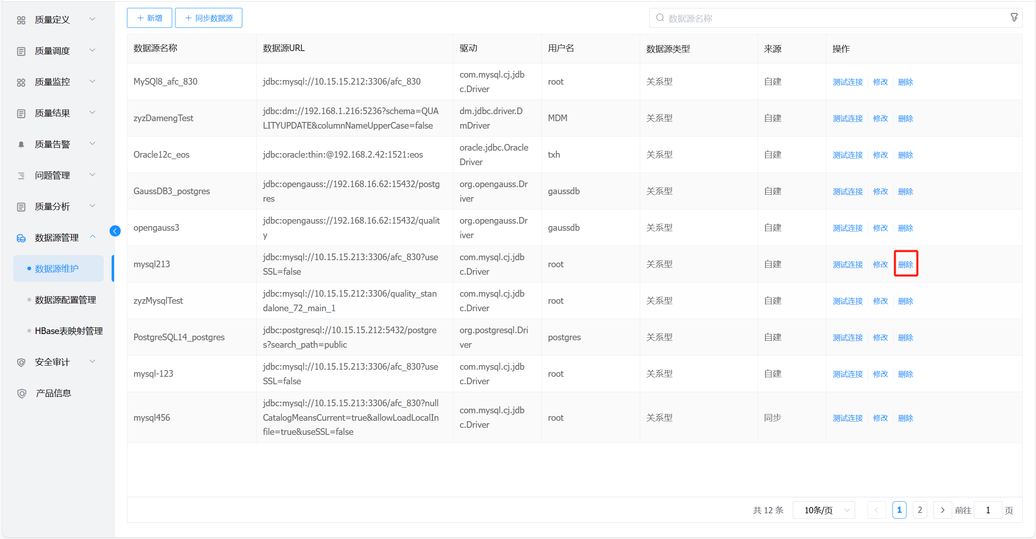Viewport: 1036px width, 539px height.
Task: Click the filter funnel icon in search bar
Action: (1014, 17)
